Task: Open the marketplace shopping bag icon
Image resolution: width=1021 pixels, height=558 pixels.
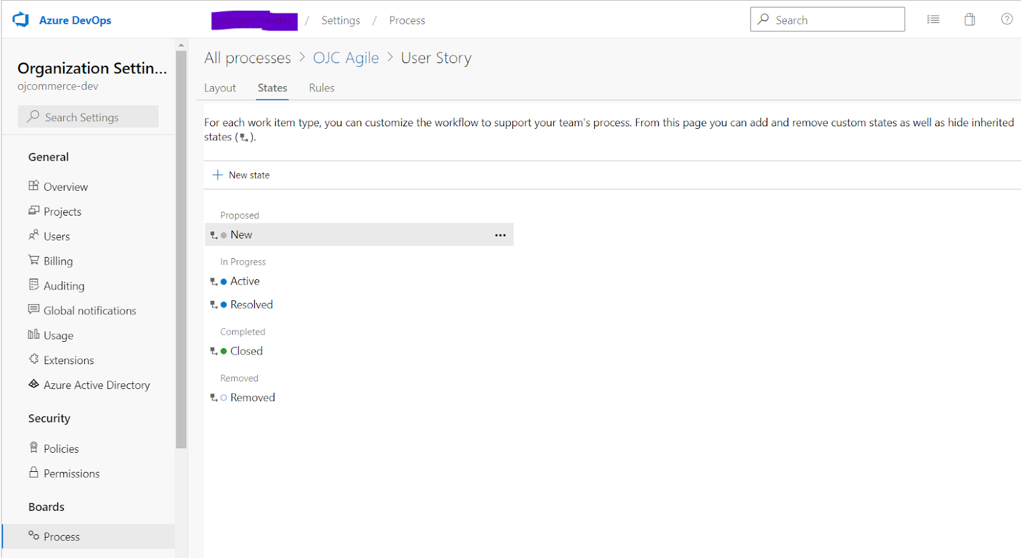Action: 970,20
